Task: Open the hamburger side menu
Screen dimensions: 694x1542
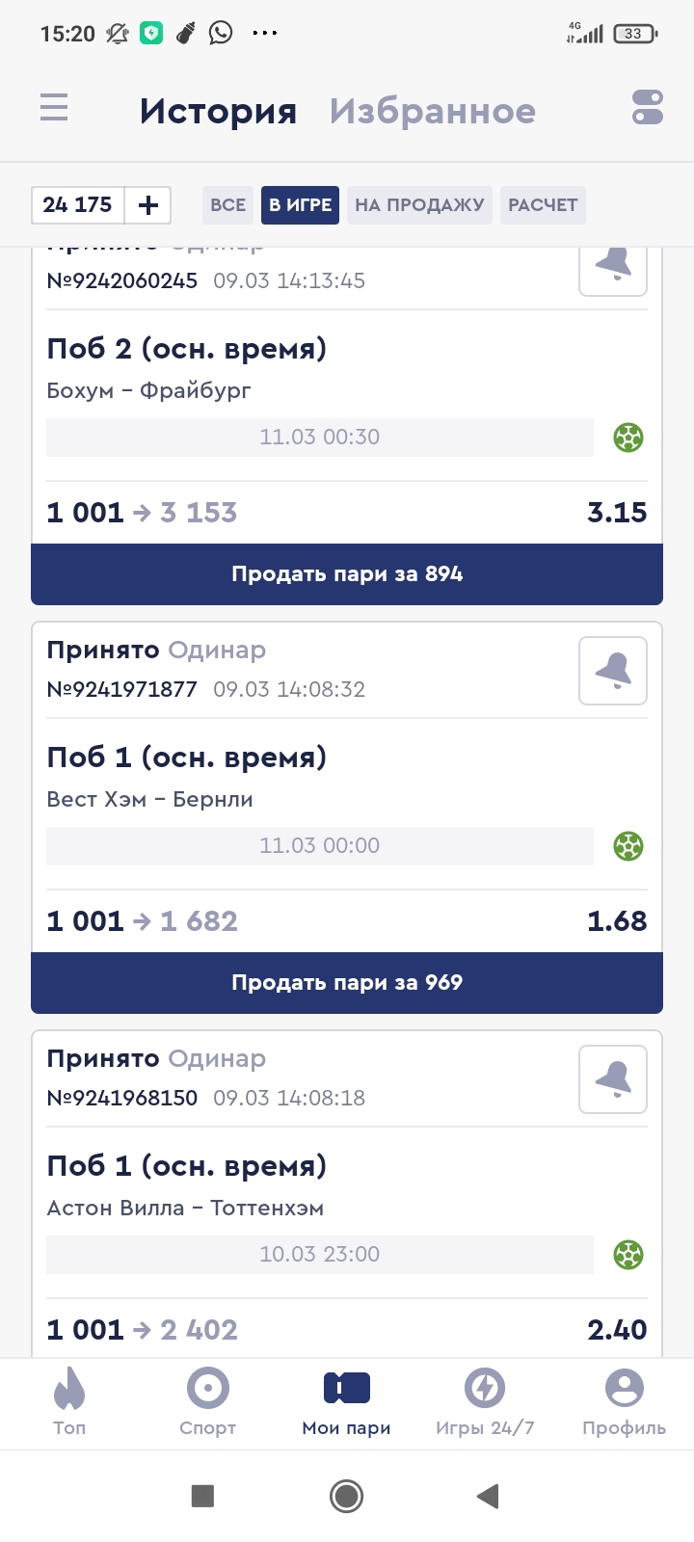Action: pyautogui.click(x=54, y=108)
